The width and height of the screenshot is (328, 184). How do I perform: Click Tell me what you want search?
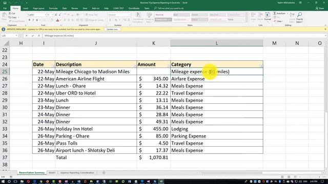click(x=169, y=8)
